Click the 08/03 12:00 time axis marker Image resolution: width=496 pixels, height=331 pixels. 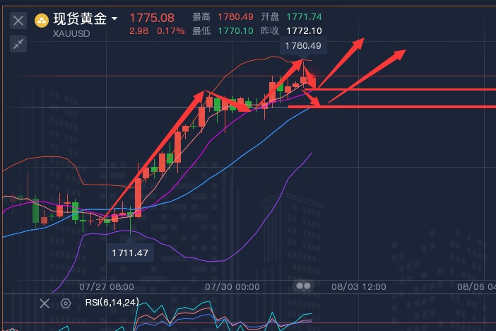(x=358, y=287)
